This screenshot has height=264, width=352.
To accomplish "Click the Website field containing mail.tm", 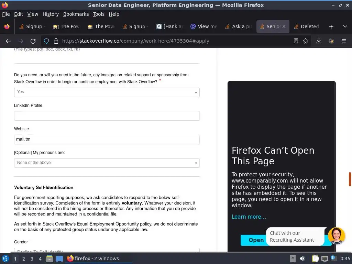I will tap(107, 140).
